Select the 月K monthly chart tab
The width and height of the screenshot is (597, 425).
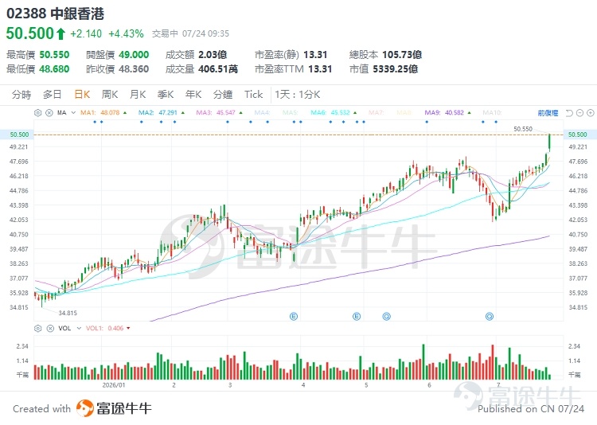click(x=138, y=95)
